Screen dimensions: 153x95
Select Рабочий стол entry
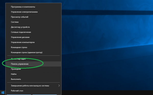click(x=33, y=91)
